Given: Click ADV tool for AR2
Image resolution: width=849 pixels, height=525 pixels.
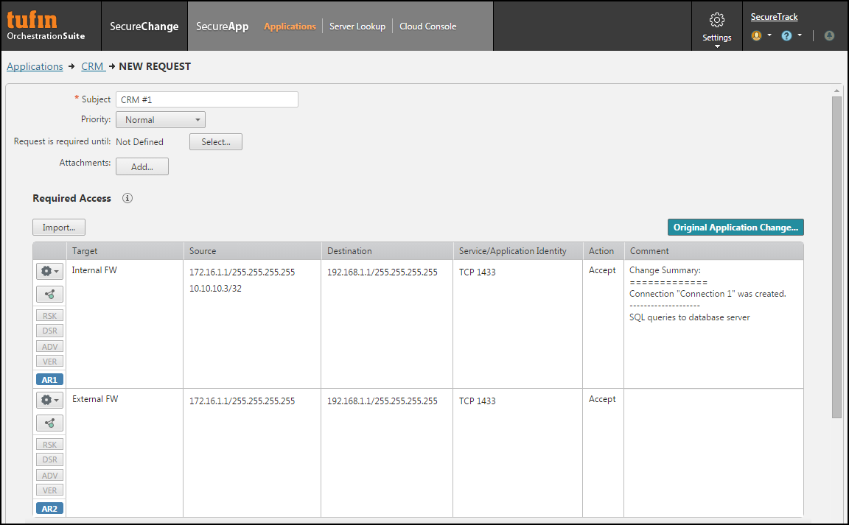Looking at the screenshot, I should click(49, 475).
